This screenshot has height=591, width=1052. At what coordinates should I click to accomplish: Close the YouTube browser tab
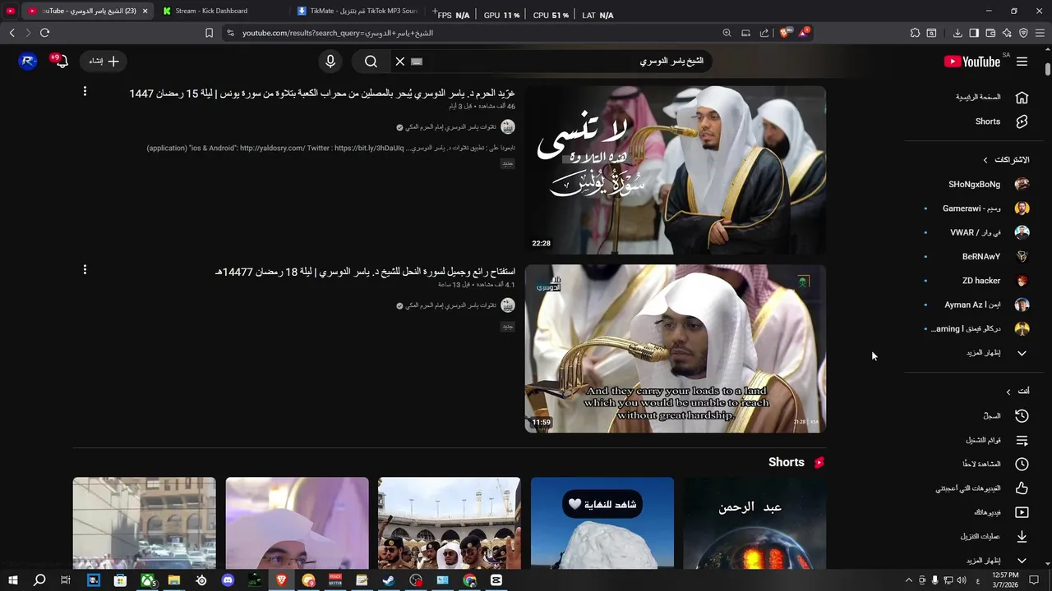pos(145,11)
